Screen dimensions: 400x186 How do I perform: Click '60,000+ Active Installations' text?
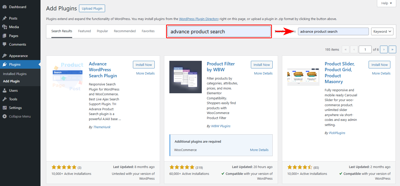[189, 174]
